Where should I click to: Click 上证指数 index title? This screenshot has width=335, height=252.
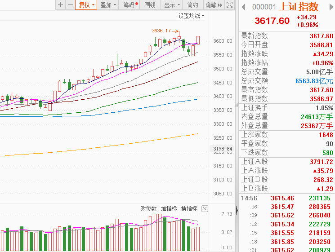[299, 7]
